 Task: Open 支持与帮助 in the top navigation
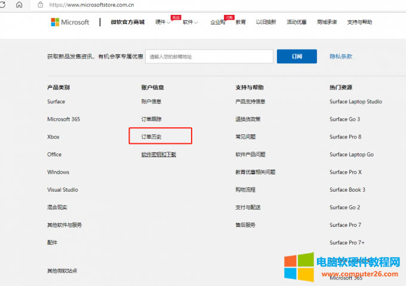359,22
